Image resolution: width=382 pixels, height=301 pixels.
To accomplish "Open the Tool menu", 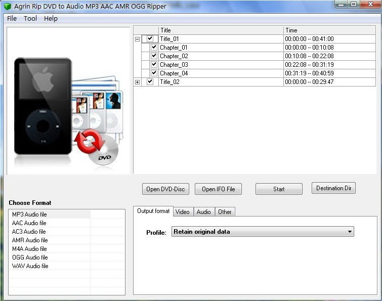I will pyautogui.click(x=30, y=19).
